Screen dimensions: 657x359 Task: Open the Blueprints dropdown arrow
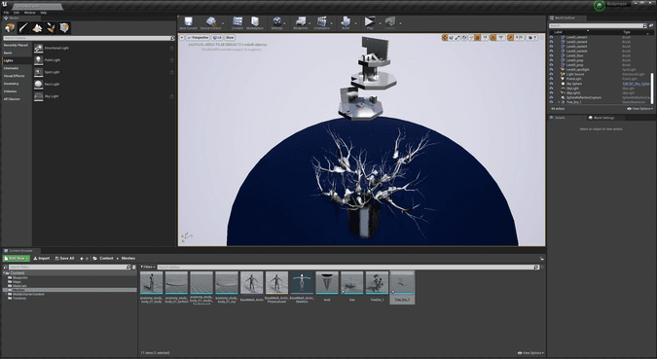(x=310, y=23)
